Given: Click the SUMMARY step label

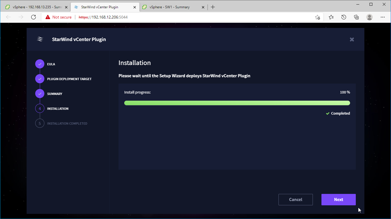Looking at the screenshot, I should (x=55, y=94).
